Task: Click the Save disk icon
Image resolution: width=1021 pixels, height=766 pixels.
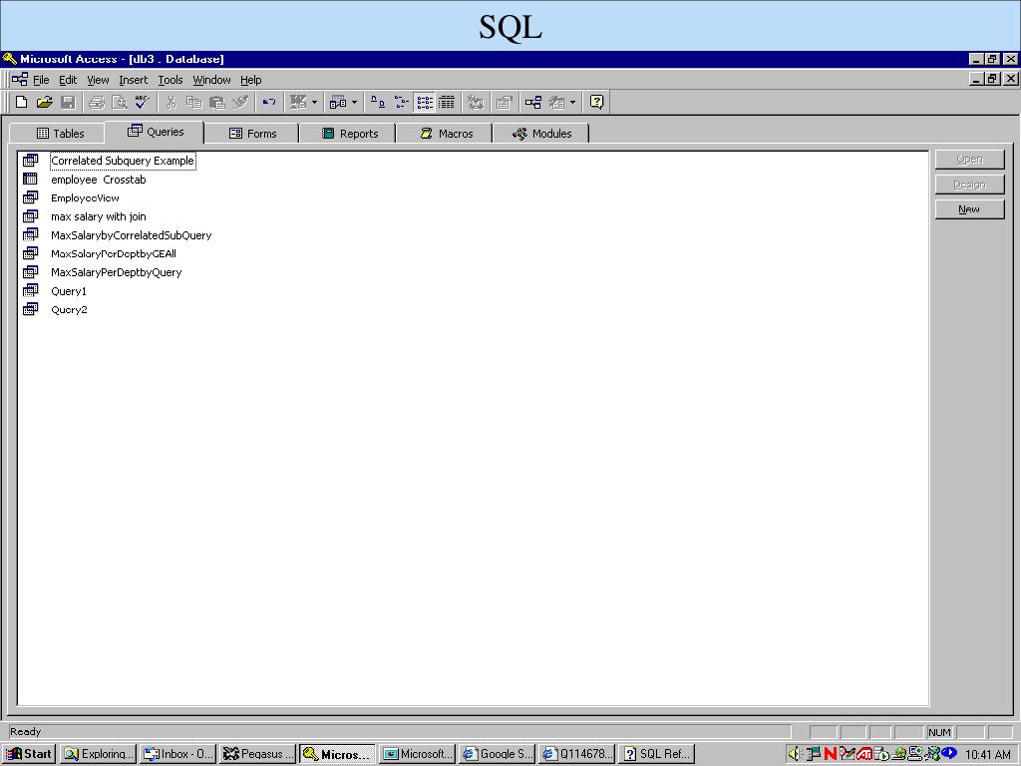Action: coord(68,103)
